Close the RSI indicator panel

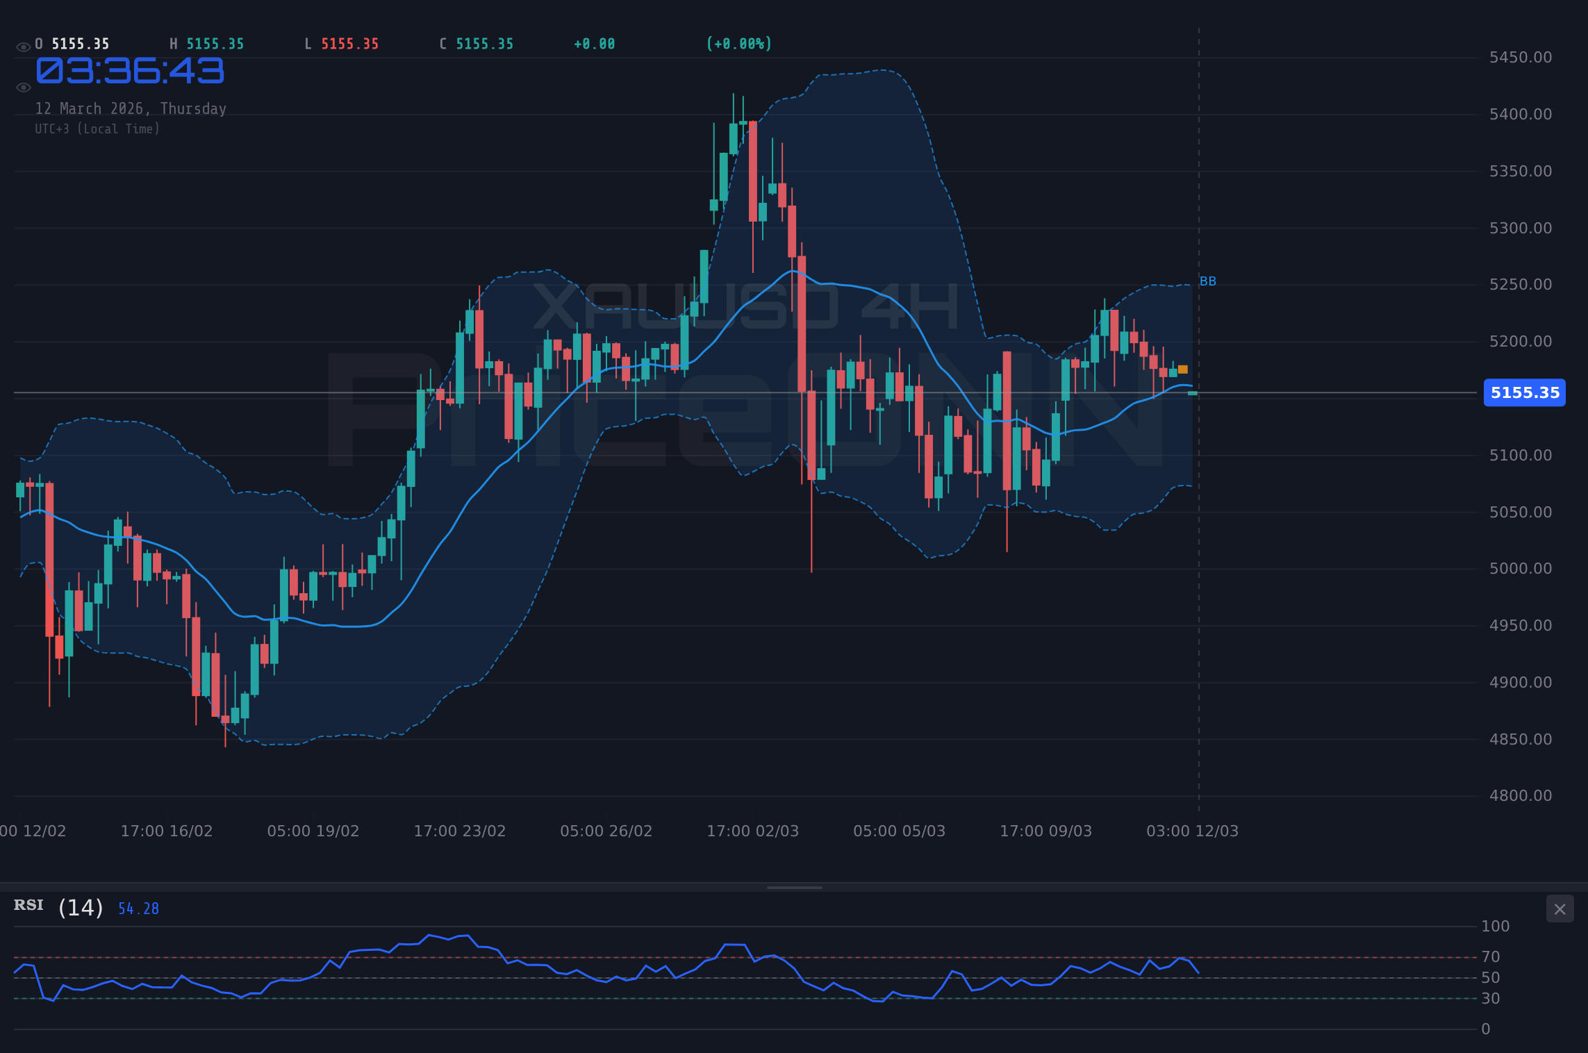(1560, 909)
